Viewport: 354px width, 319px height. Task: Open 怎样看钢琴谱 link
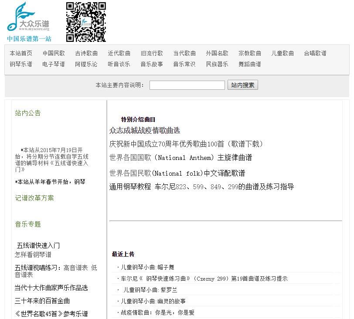33,255
